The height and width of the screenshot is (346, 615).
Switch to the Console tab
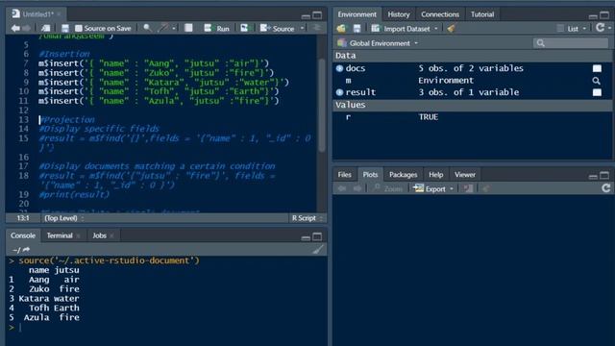point(23,235)
